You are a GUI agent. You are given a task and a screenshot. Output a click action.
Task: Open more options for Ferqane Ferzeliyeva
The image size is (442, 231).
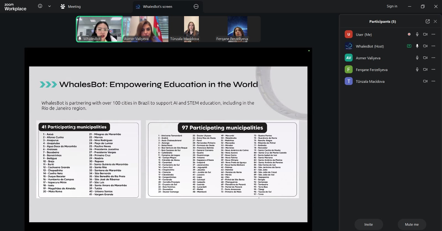click(x=433, y=69)
